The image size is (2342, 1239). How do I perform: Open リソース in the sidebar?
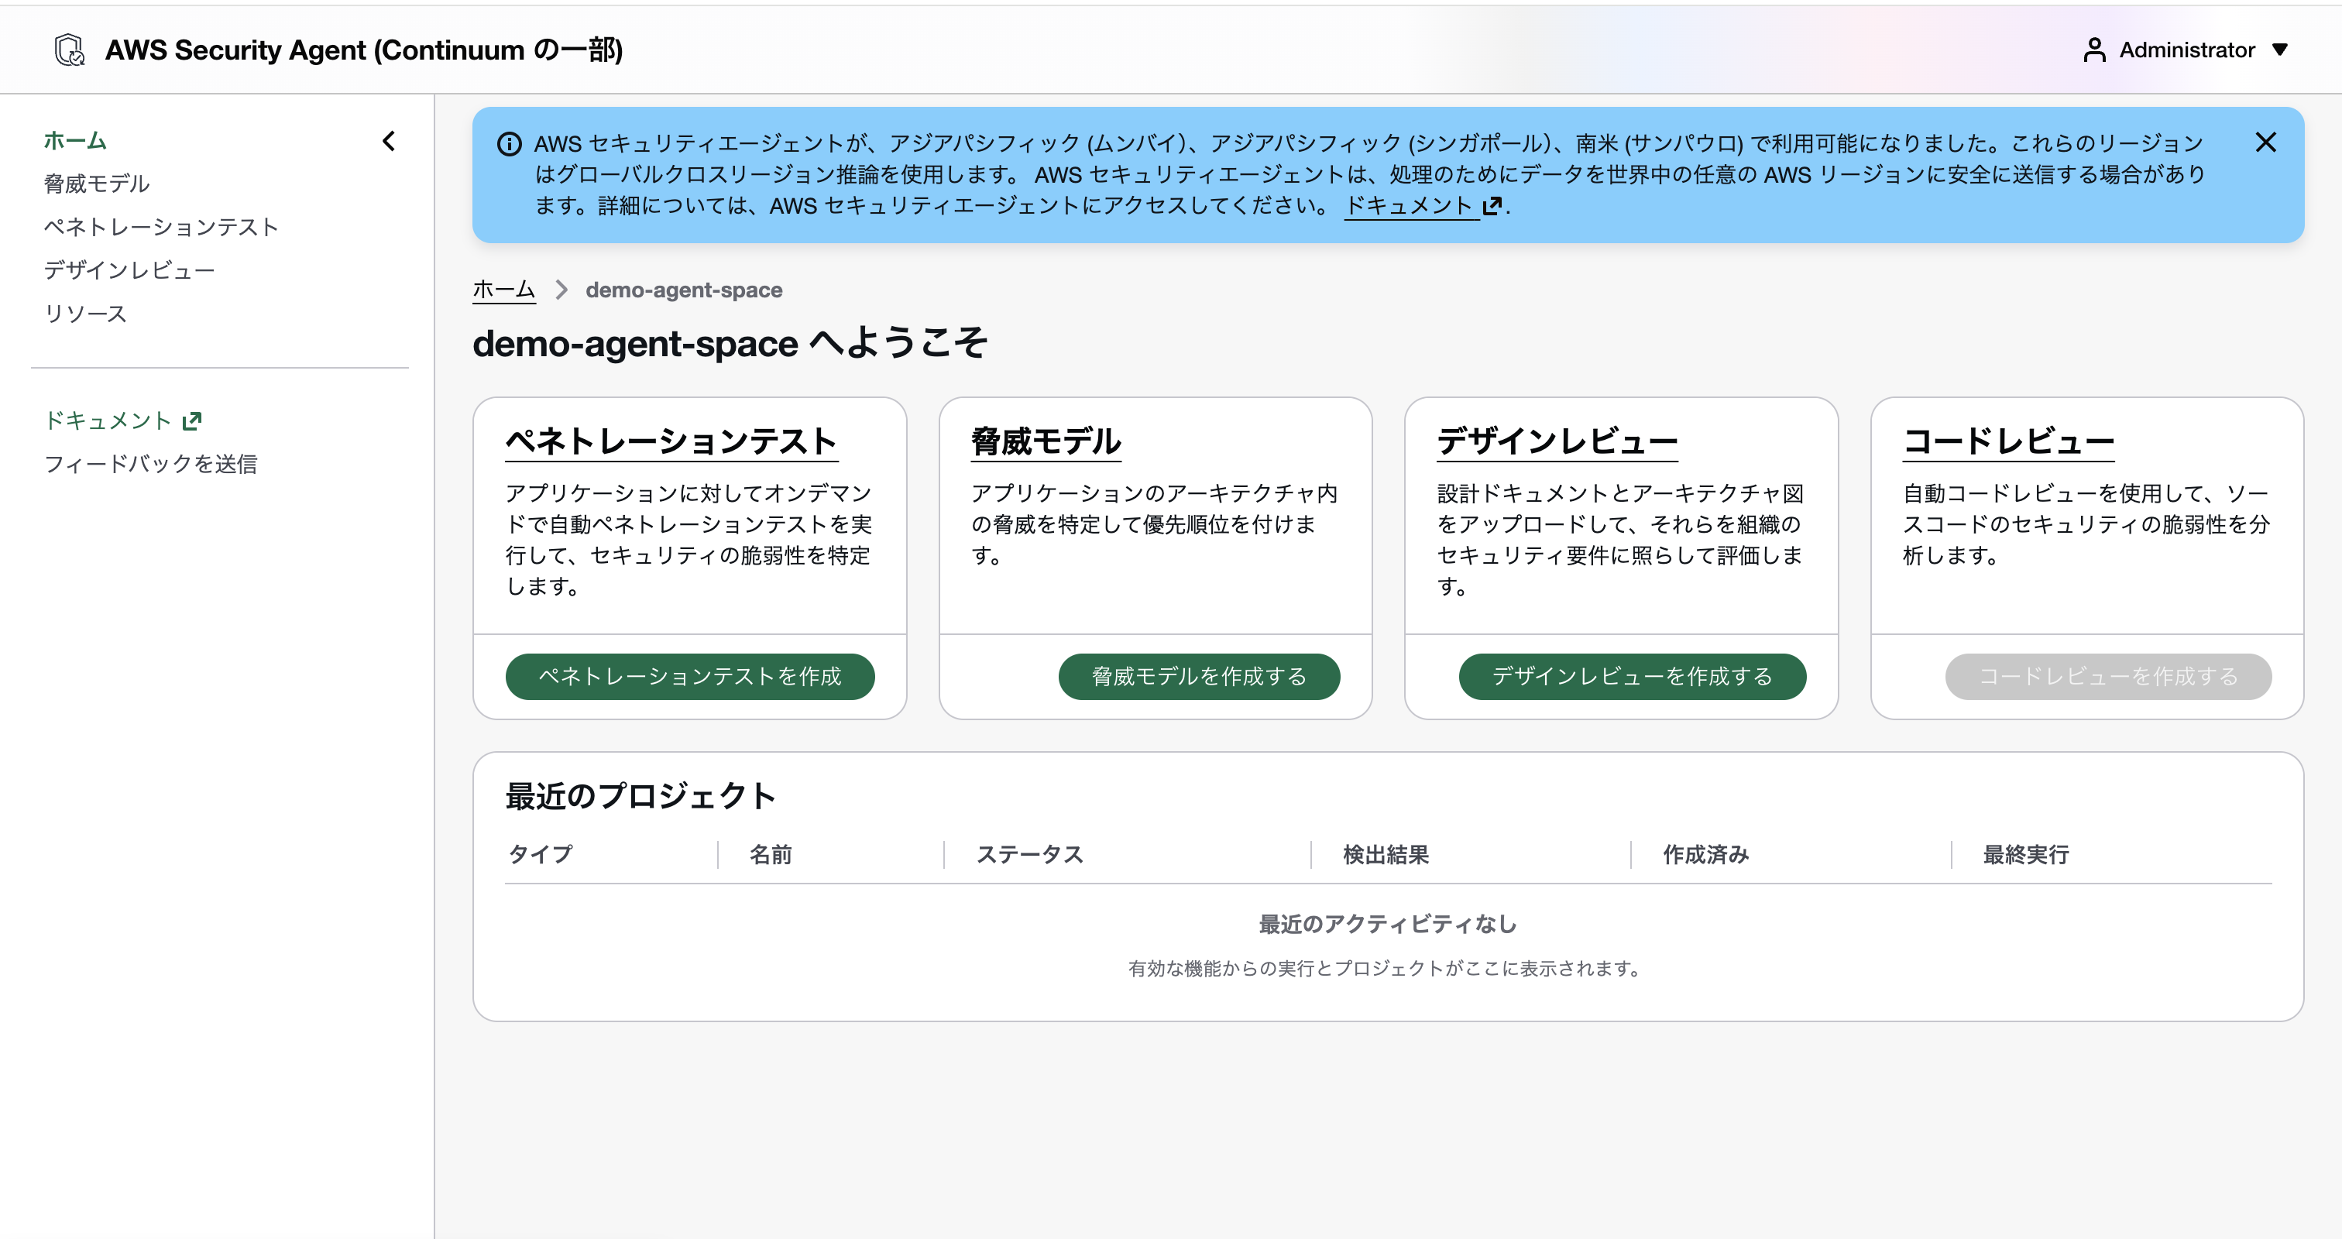[85, 314]
